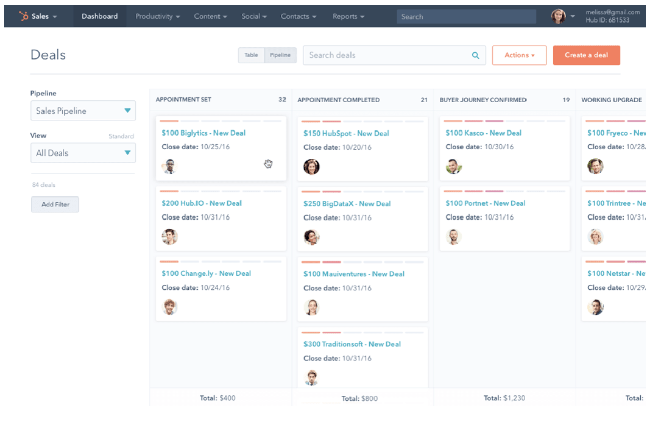Click the HubSpot sprocket logo icon
Screen dimensions: 658x437
24,16
